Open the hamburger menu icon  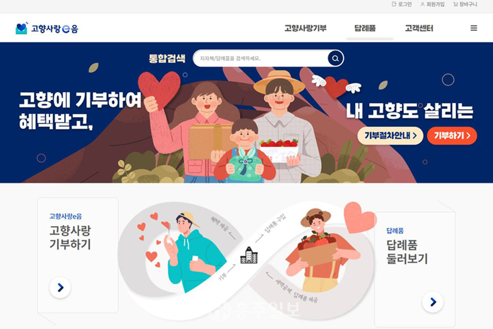(x=473, y=28)
